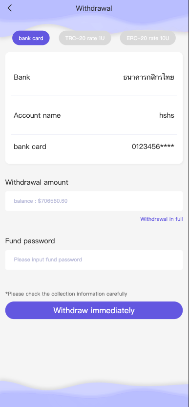Switch to ERC-20 rate 10U tab
Image resolution: width=189 pixels, height=407 pixels.
147,38
